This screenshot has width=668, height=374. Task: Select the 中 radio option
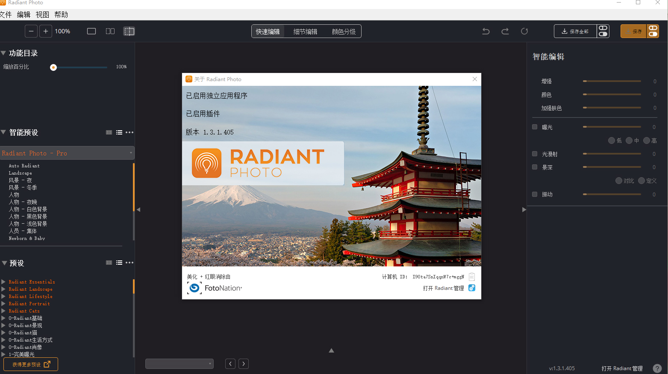(629, 140)
